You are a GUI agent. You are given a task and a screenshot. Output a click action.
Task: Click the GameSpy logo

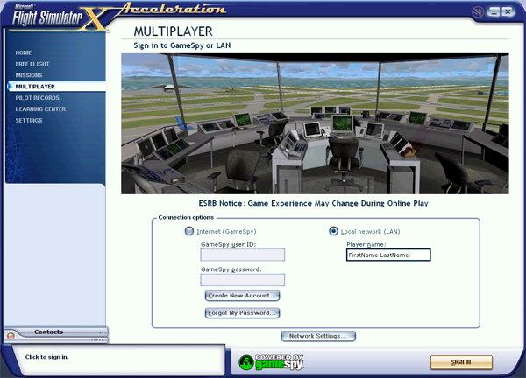[272, 362]
